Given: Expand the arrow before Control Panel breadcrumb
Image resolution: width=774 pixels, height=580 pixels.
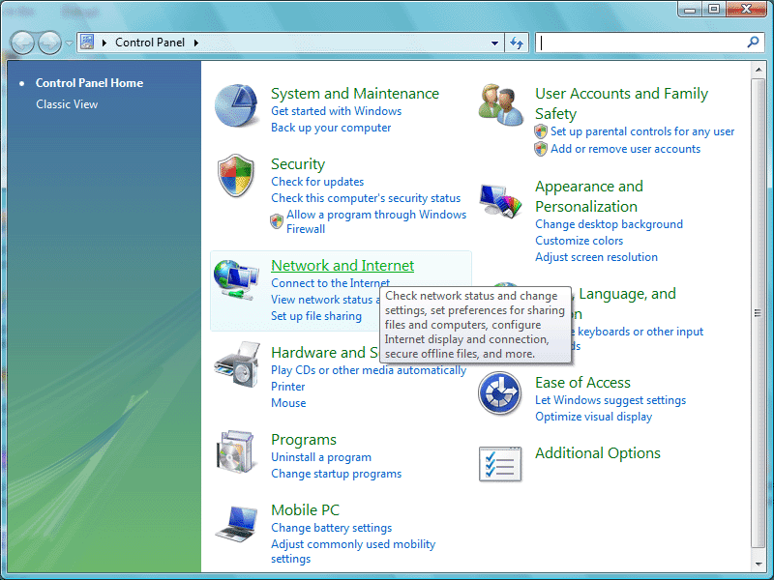Looking at the screenshot, I should coord(104,43).
